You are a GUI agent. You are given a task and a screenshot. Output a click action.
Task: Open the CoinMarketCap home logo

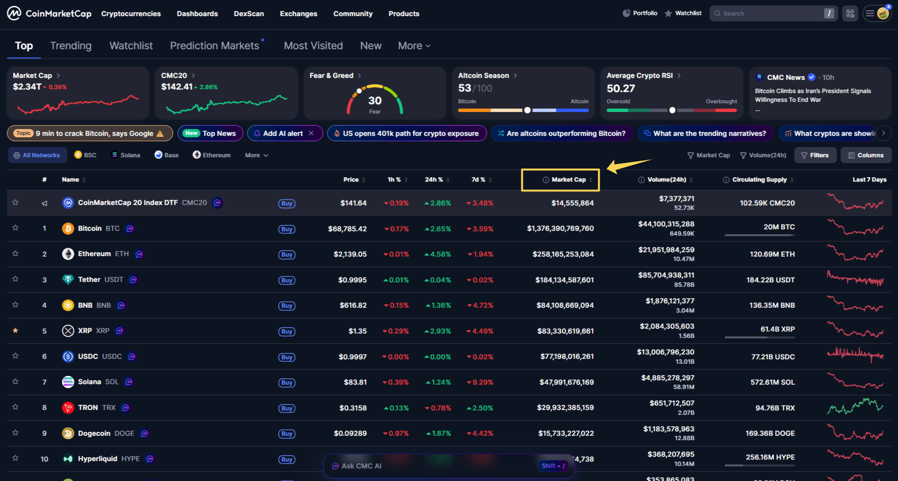coord(48,14)
